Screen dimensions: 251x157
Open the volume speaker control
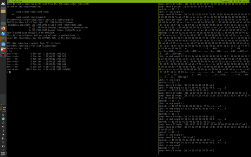click(x=3, y=127)
